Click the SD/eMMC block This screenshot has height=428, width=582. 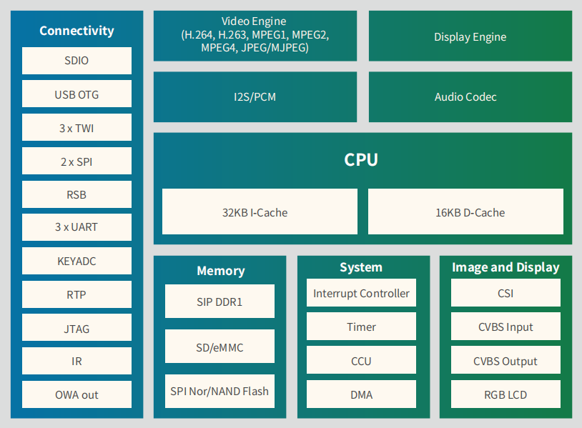pyautogui.click(x=220, y=346)
